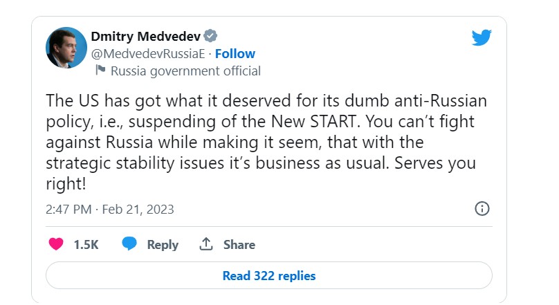Click the tweet's opening line of text

(266, 101)
